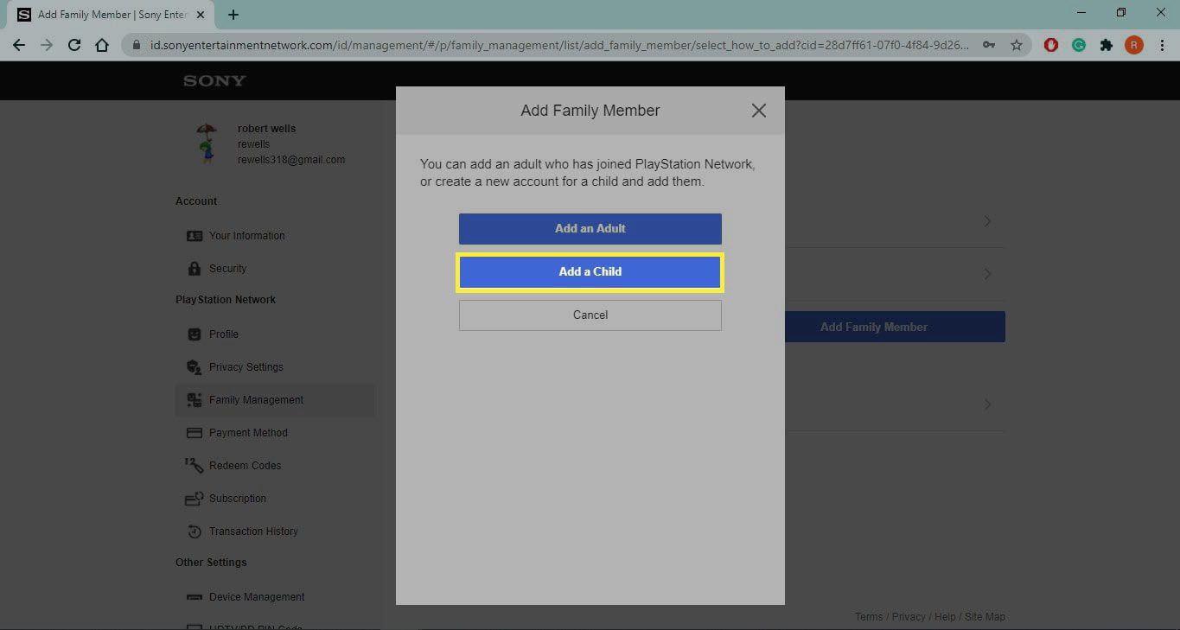
Task: Click the Subscription icon
Action: click(195, 499)
